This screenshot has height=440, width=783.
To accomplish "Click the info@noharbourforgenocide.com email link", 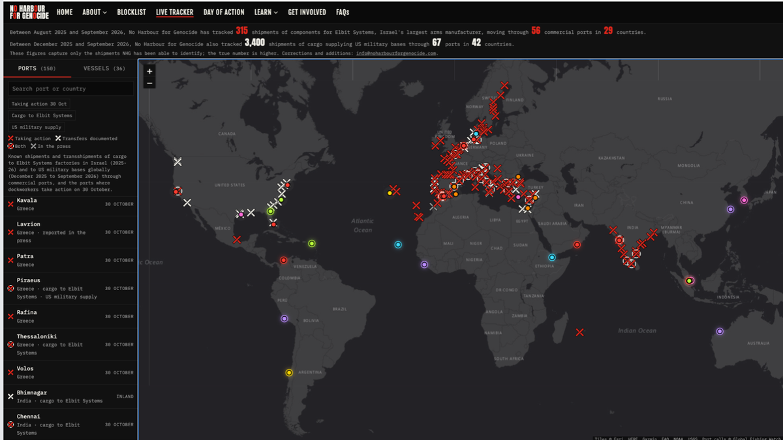I will 396,53.
